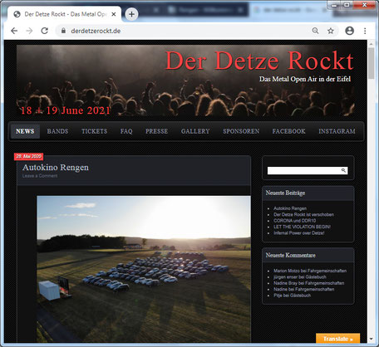This screenshot has height=347, width=379.
Task: Go forward with the browser forward arrow
Action: coord(29,31)
